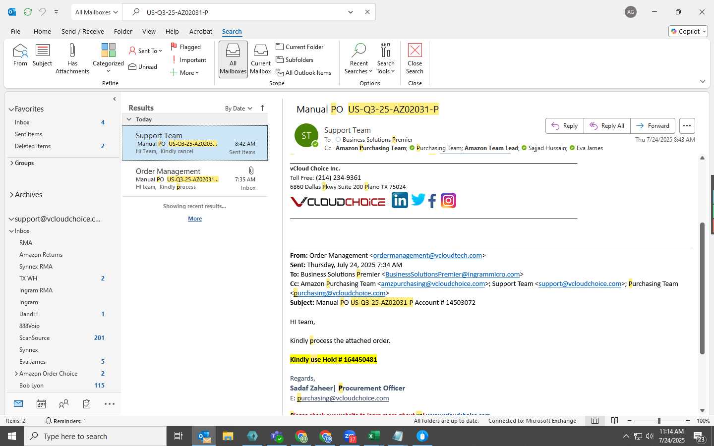Viewport: 714px width, 446px height.
Task: Open the Facebook icon in signature
Action: coord(432,201)
